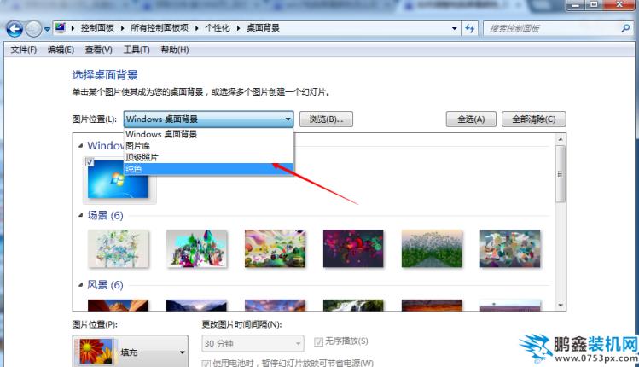
Task: Click the wallpaper list scroll down arrow
Action: click(x=561, y=305)
